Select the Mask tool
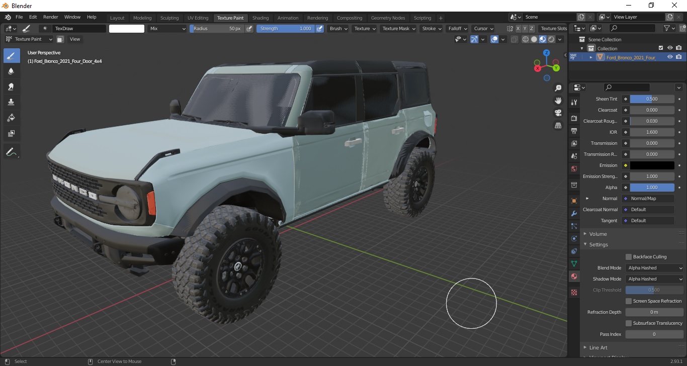The height and width of the screenshot is (366, 687). coord(12,133)
